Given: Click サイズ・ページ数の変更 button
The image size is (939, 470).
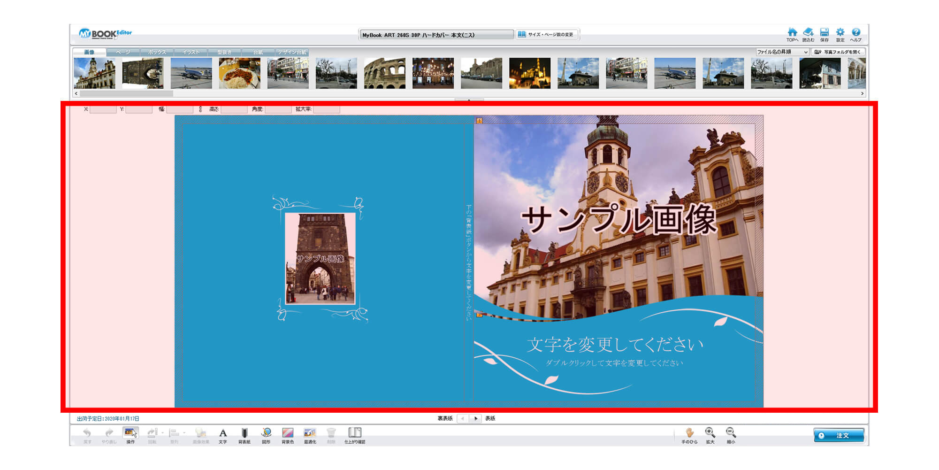Looking at the screenshot, I should (x=547, y=34).
